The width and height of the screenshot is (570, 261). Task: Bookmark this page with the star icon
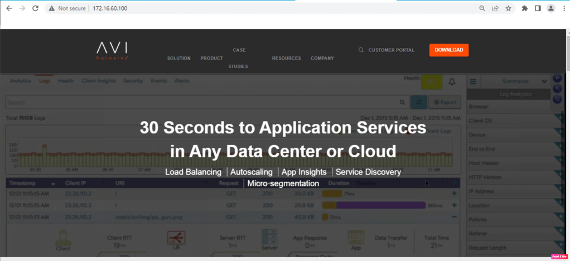coord(508,8)
